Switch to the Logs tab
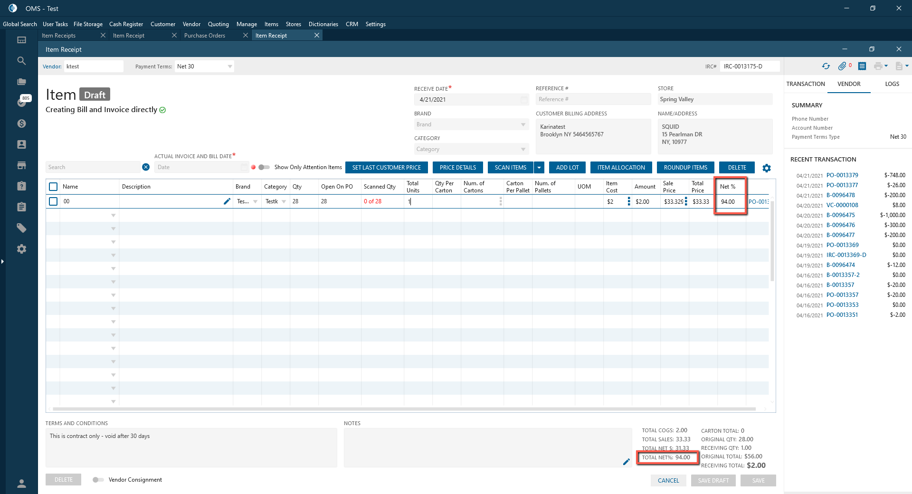 892,84
